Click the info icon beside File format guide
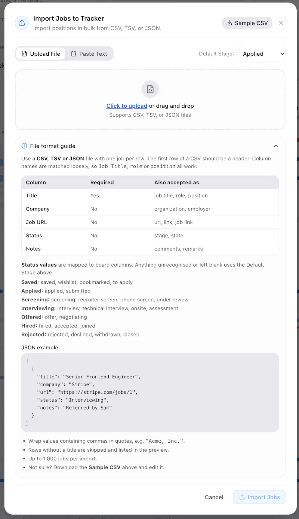The height and width of the screenshot is (519, 299). click(24, 146)
